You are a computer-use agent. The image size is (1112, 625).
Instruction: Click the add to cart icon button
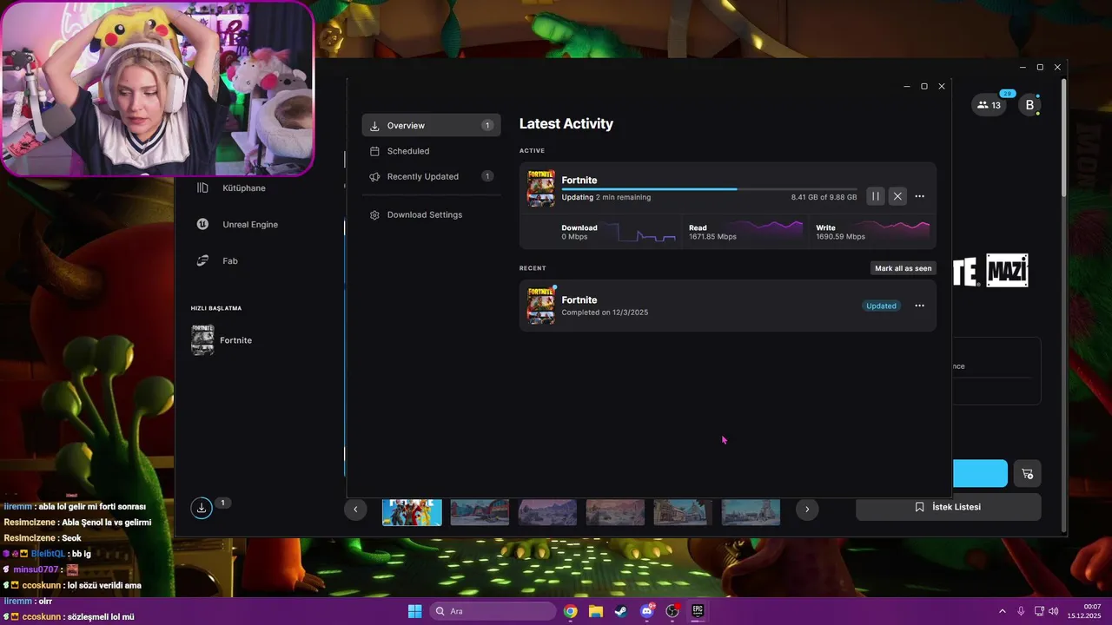pos(1028,473)
